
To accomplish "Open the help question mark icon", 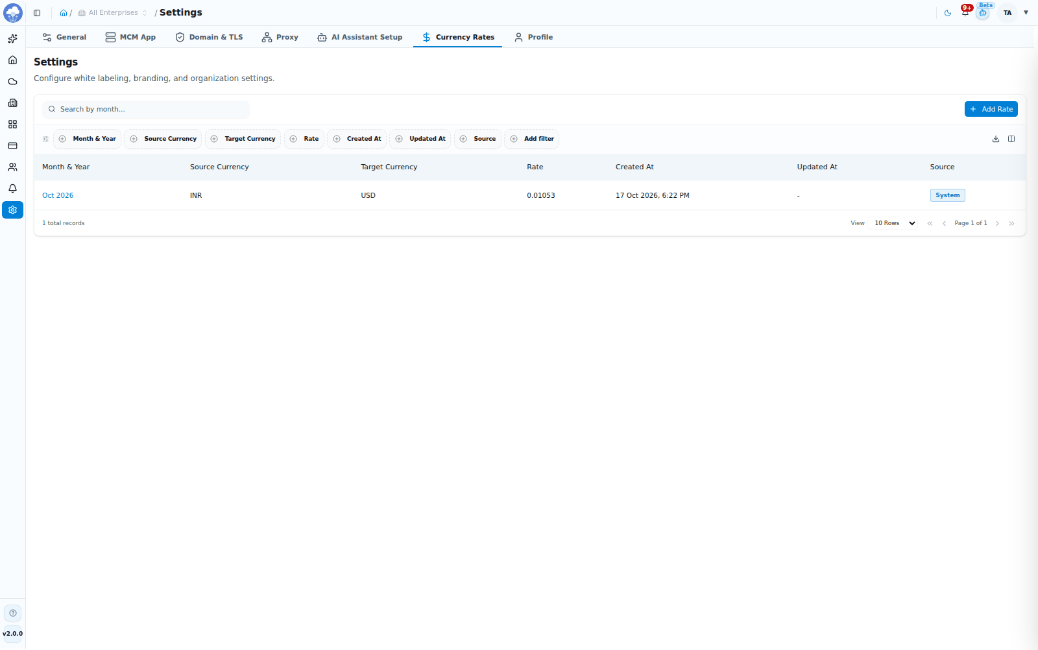I will (13, 613).
